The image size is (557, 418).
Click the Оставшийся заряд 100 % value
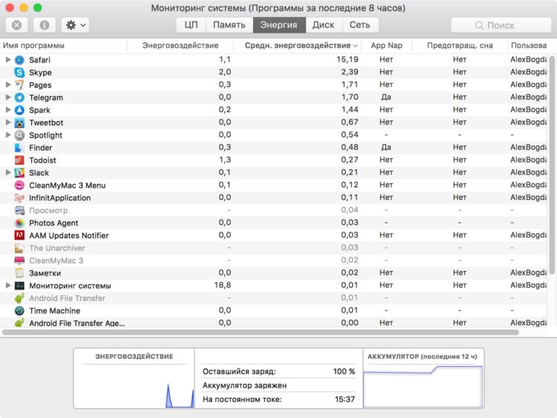[x=344, y=371]
